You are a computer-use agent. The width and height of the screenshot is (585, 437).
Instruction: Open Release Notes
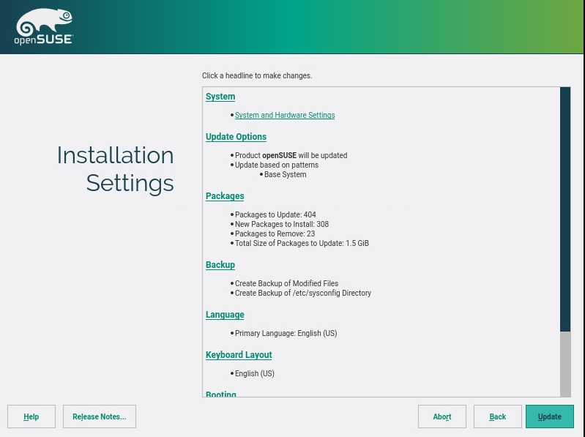click(100, 417)
